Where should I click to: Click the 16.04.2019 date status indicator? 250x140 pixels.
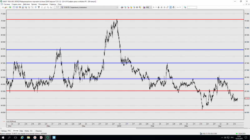coord(241,134)
